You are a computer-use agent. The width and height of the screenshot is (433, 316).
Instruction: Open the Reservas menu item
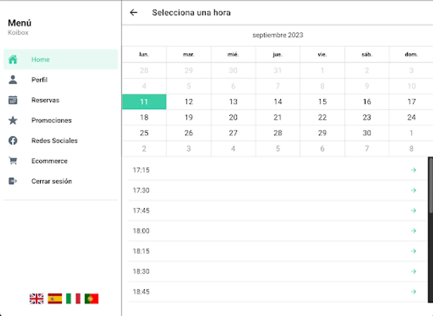45,100
